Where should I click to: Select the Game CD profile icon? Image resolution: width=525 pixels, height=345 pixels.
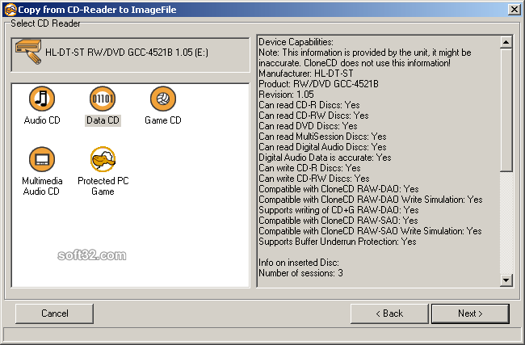pyautogui.click(x=163, y=99)
